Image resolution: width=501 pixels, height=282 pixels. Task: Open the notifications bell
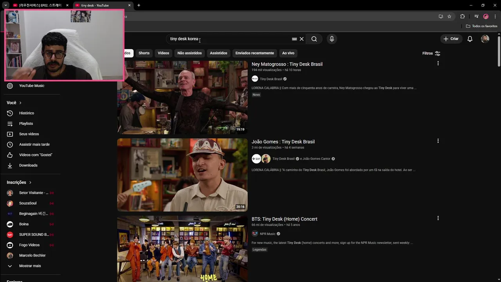(x=470, y=39)
